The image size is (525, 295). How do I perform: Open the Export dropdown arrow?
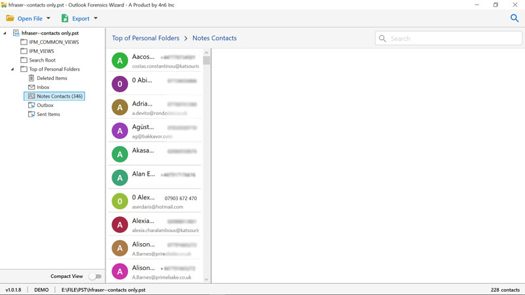tap(95, 18)
